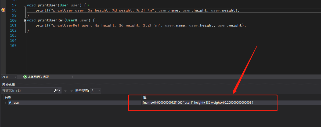The width and height of the screenshot is (321, 127).
Task: Navigate to previous search result with left arrow
Action: coord(66,91)
